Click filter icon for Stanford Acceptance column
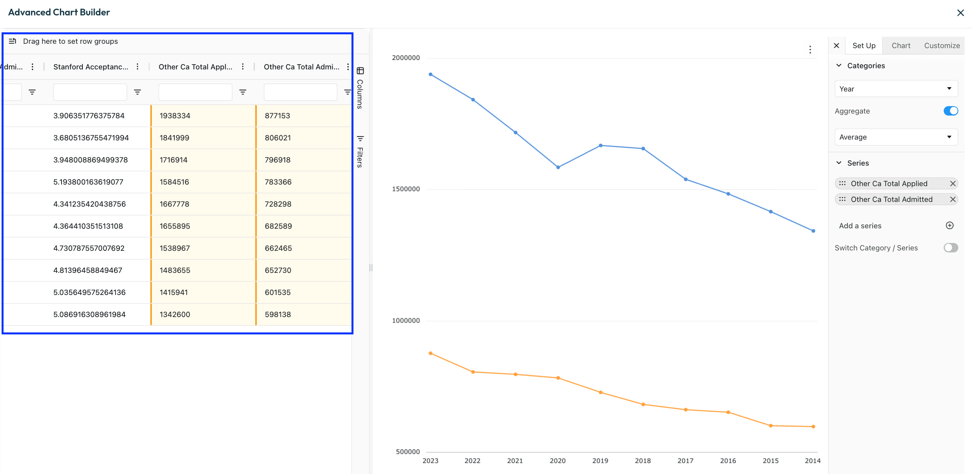 (x=137, y=92)
